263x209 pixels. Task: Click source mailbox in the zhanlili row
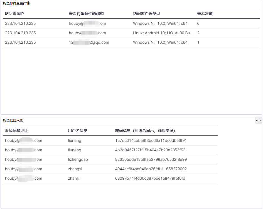point(23,178)
